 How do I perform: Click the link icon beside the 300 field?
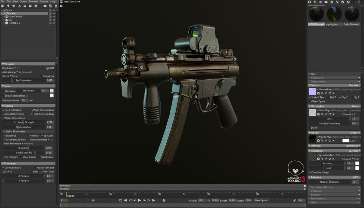click(295, 200)
